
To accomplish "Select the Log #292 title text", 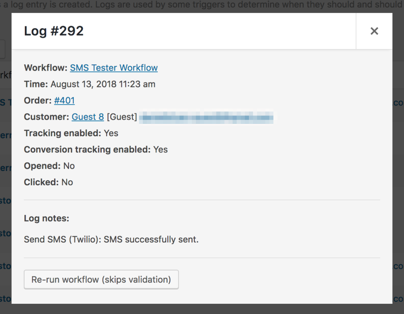I will tap(54, 31).
